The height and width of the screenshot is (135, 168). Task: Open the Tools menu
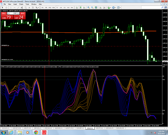tap(27, 4)
